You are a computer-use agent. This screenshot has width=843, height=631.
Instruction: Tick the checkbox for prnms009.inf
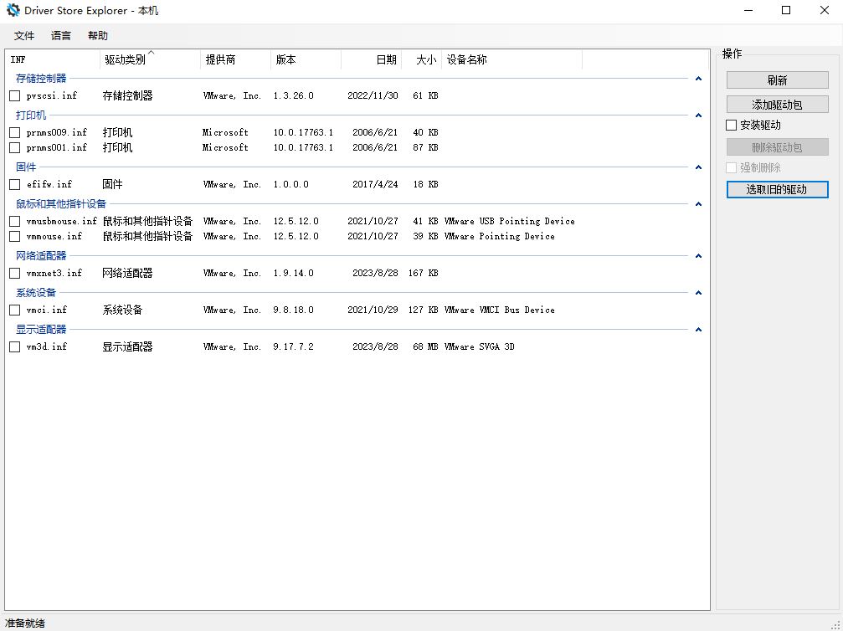point(15,133)
